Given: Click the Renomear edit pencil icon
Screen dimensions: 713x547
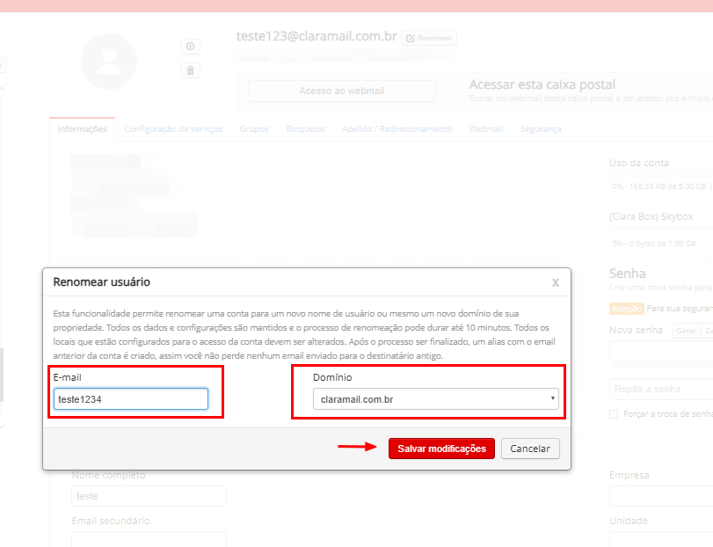Looking at the screenshot, I should (411, 39).
